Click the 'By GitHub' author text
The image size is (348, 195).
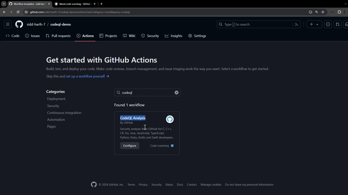pyautogui.click(x=126, y=123)
